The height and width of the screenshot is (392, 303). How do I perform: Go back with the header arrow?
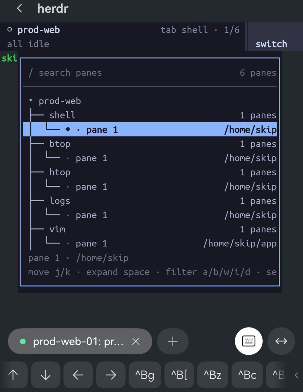pos(20,9)
